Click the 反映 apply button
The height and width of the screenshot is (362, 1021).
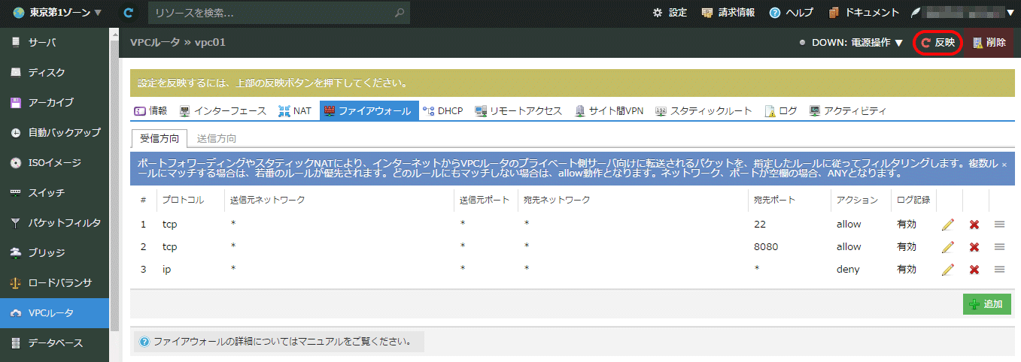click(x=937, y=43)
